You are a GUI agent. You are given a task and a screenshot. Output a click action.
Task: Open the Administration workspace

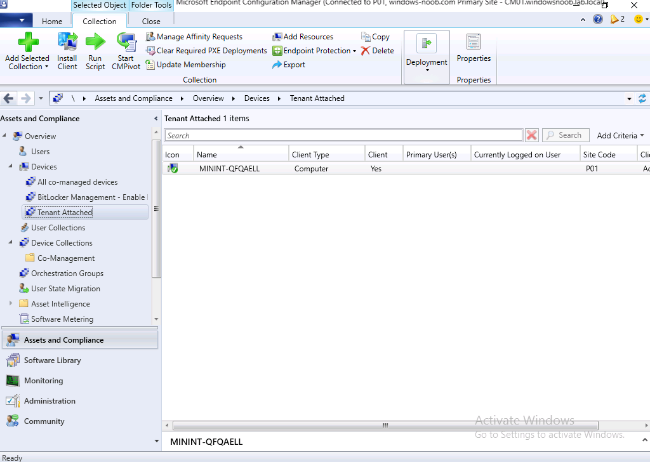79,401
